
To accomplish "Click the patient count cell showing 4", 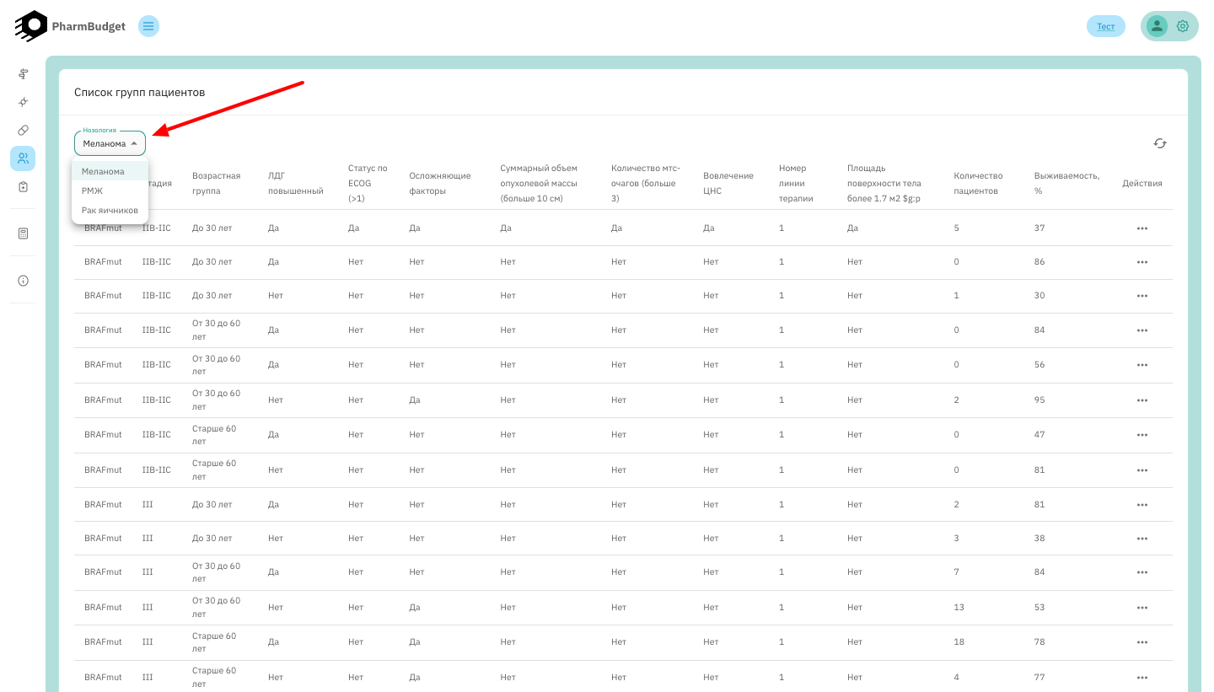I will pyautogui.click(x=956, y=677).
